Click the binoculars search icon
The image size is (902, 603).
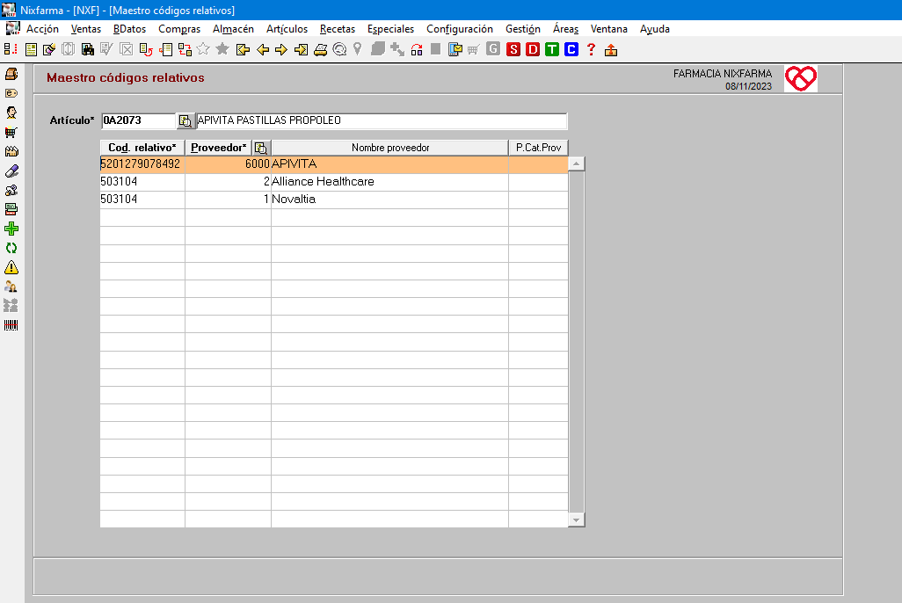click(87, 50)
